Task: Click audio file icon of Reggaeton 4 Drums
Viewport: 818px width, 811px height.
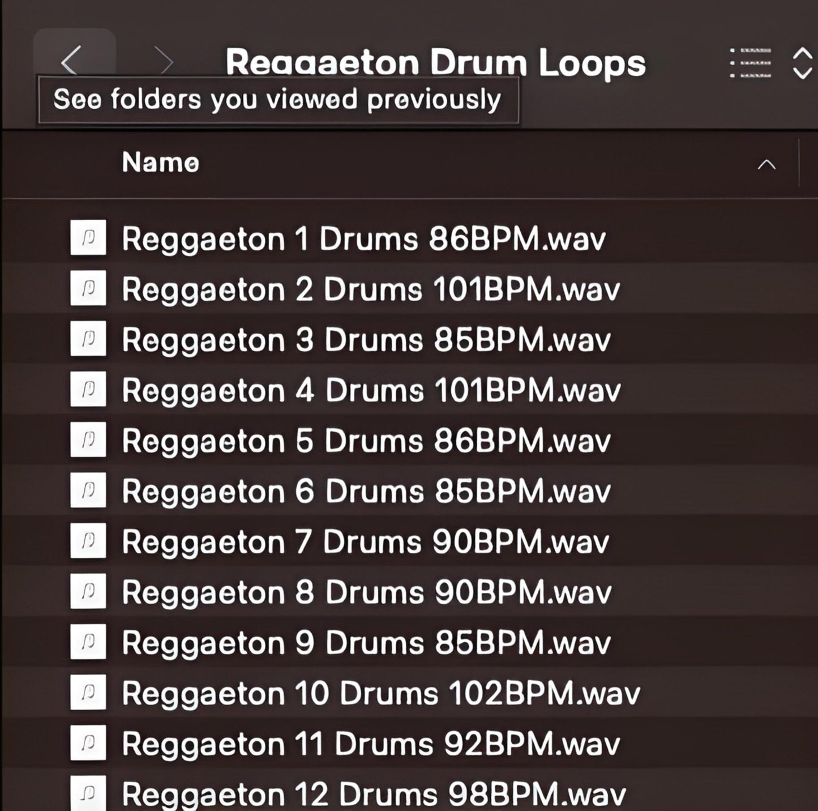Action: (x=88, y=389)
